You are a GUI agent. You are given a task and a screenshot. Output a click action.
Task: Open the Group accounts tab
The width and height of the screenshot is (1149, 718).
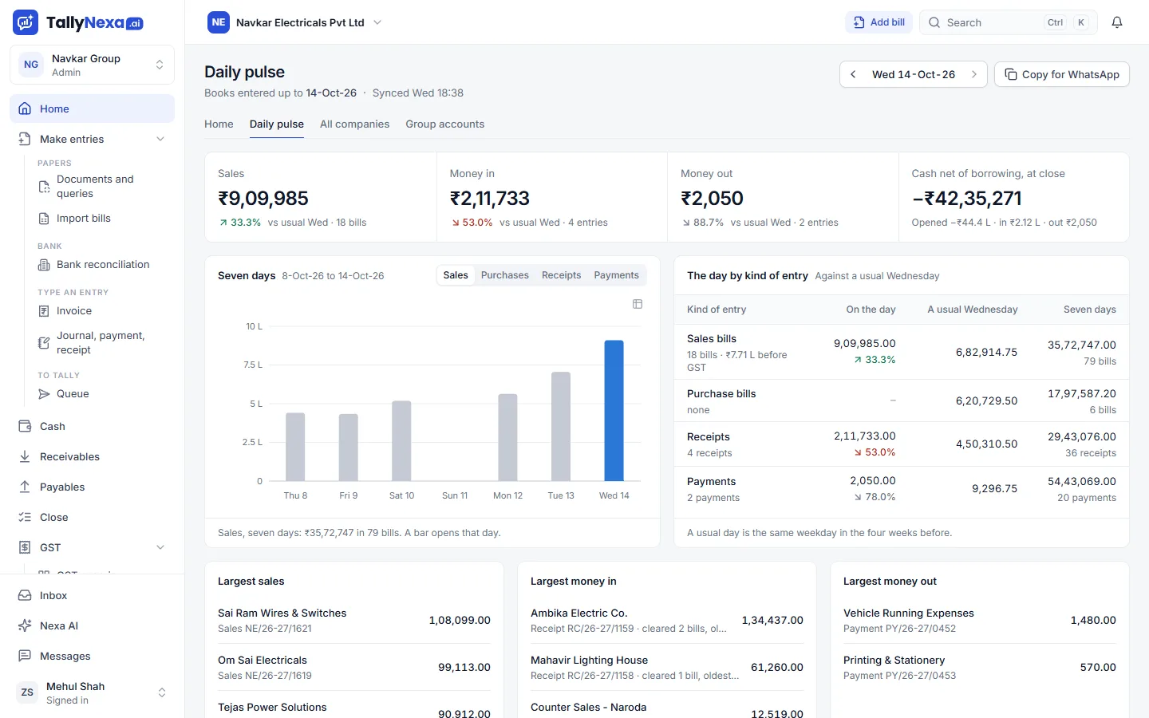click(445, 124)
